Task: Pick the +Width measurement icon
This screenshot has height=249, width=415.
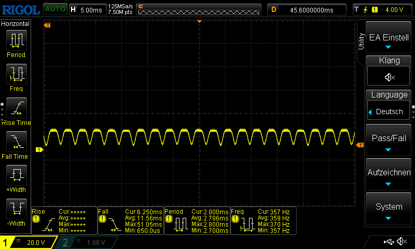Action: [x=16, y=175]
